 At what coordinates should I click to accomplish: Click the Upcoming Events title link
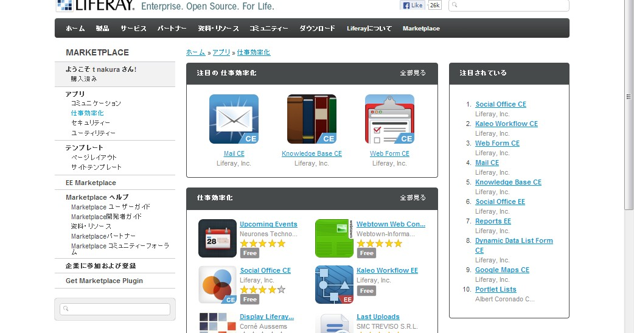(268, 224)
